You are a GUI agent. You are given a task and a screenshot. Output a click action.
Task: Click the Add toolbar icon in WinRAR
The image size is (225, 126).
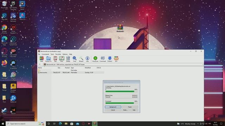tap(41, 59)
